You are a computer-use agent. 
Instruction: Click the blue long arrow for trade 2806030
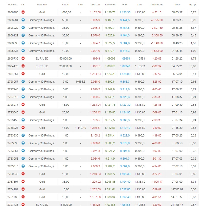(23, 43)
